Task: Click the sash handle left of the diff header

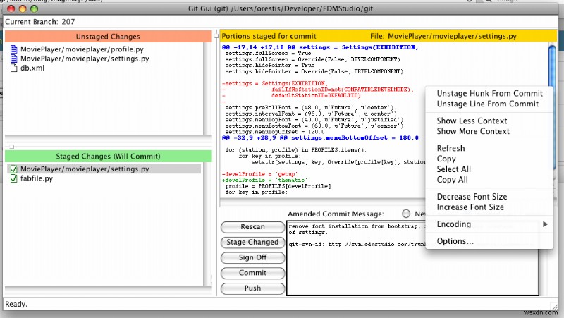Action: tap(216, 36)
